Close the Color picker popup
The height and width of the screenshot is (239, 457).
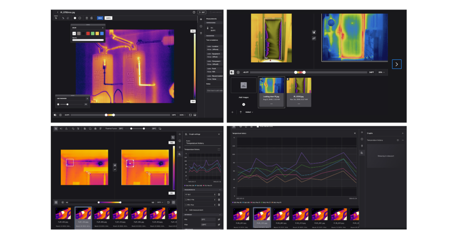(103, 28)
